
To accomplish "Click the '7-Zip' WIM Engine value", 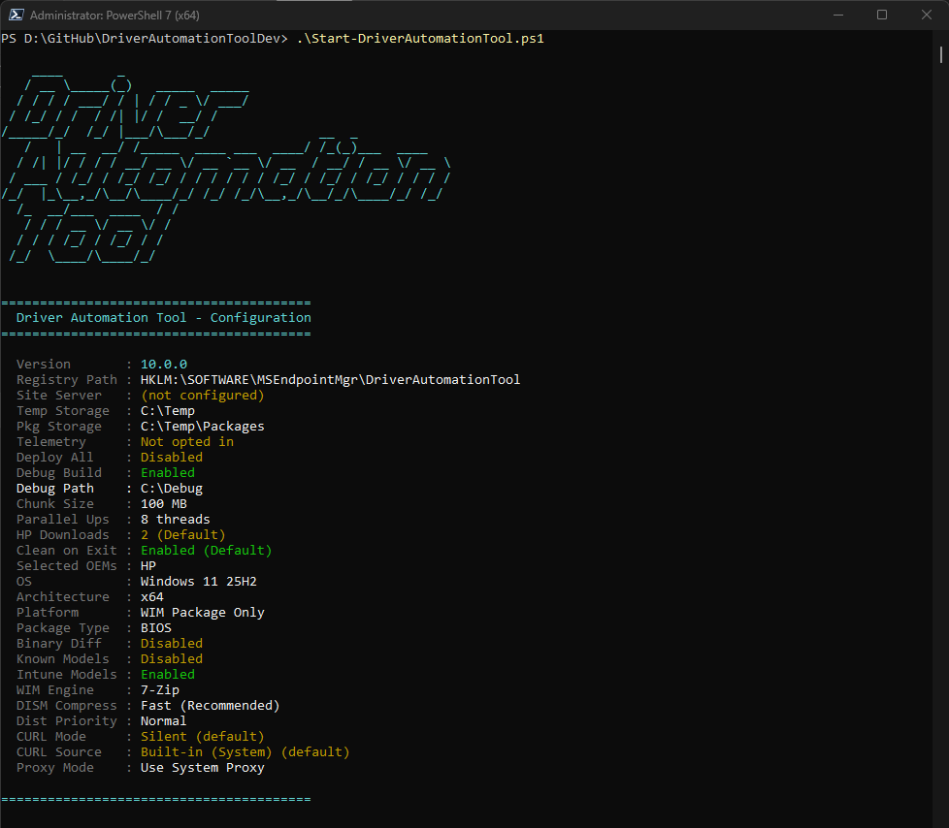I will (160, 690).
